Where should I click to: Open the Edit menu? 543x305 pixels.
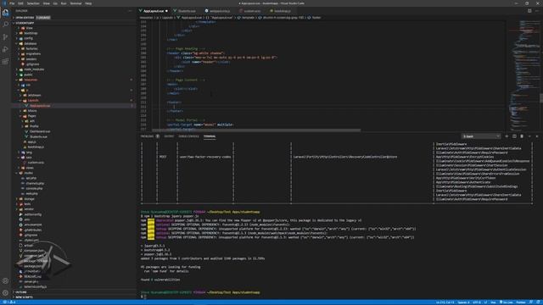[20, 3]
